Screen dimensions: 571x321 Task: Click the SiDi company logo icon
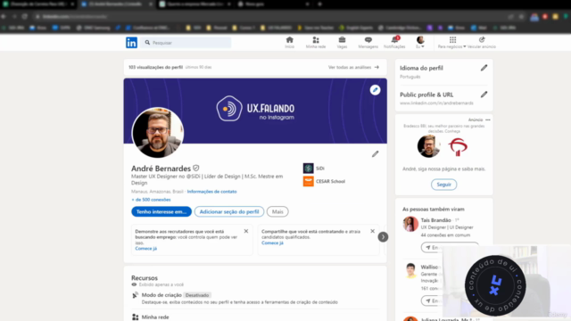point(309,169)
